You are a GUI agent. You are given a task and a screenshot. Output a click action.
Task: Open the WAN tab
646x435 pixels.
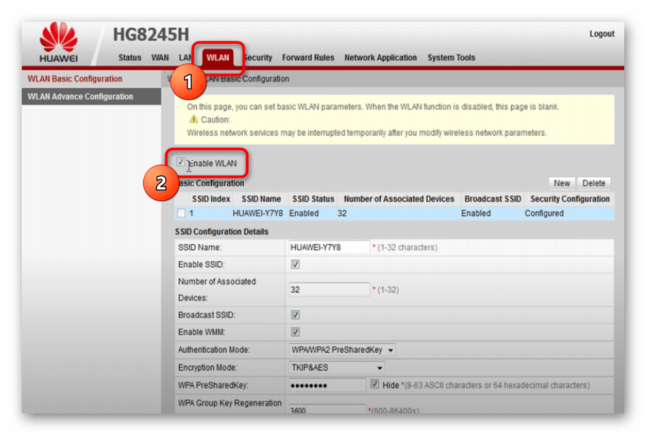(x=160, y=58)
